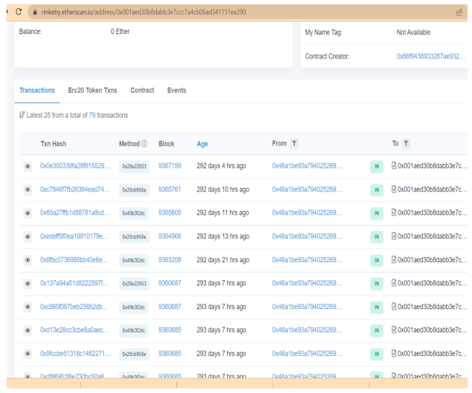Click the Age column header to toggle format
472x393 pixels.
click(202, 144)
